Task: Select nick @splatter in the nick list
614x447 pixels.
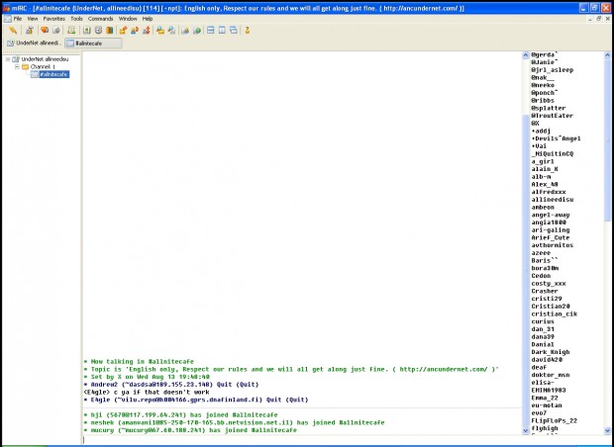Action: click(x=549, y=108)
